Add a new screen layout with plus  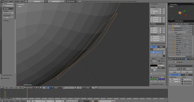point(41,1)
